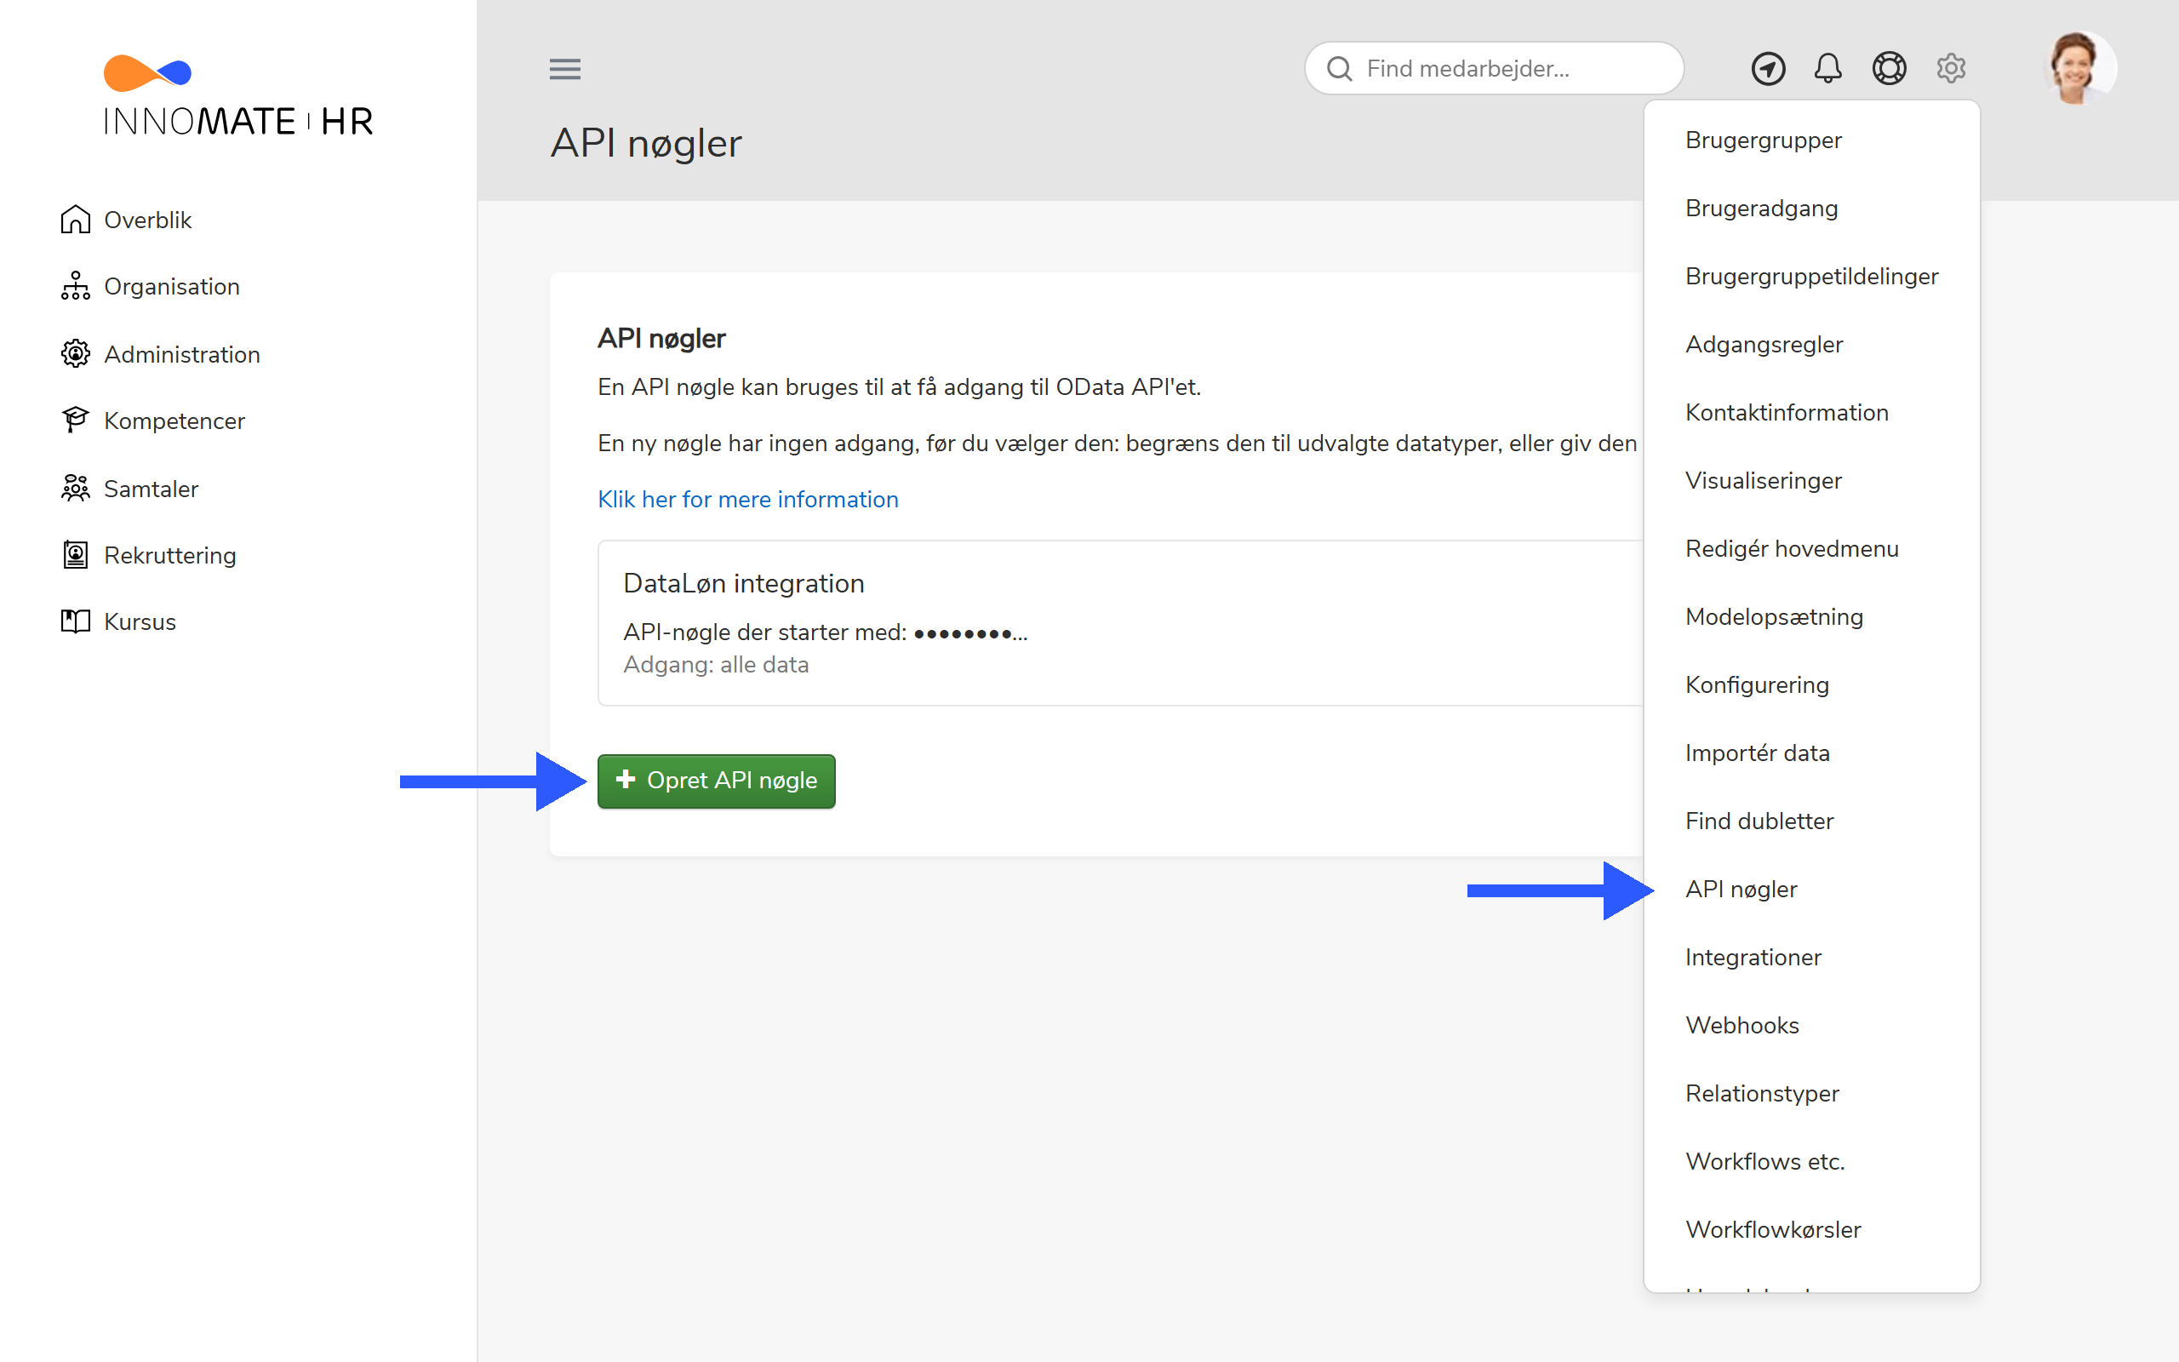Click the Organisation hierarchy icon
The width and height of the screenshot is (2179, 1362).
pos(76,285)
